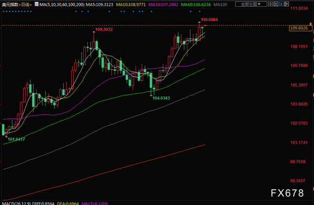Click the 美元指数 title label

[10, 4]
